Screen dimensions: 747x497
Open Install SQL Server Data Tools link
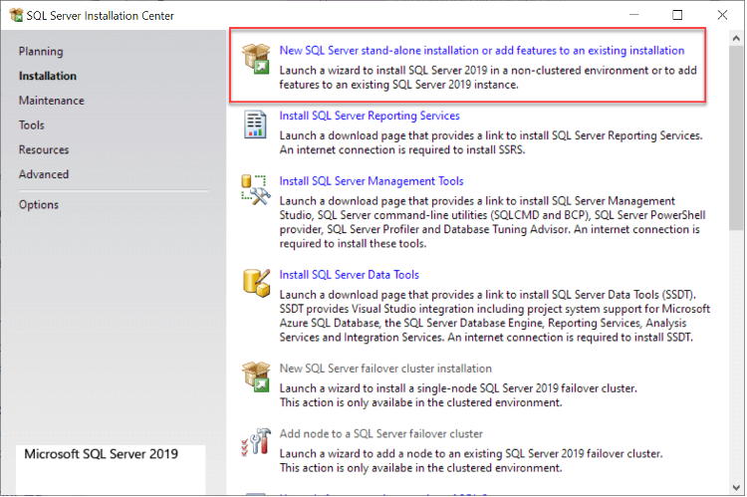tap(350, 275)
